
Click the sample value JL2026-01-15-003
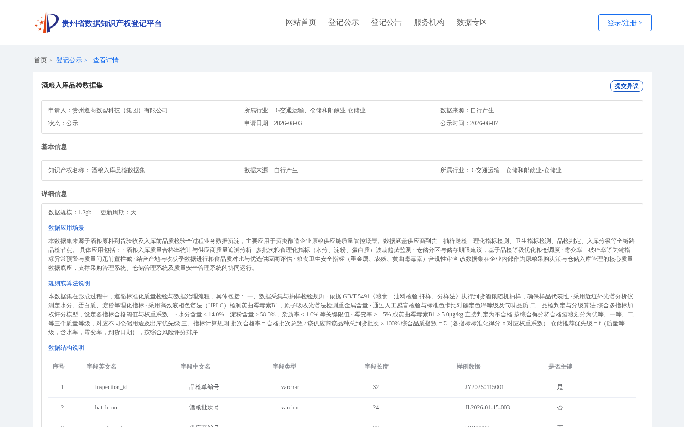coord(487,407)
